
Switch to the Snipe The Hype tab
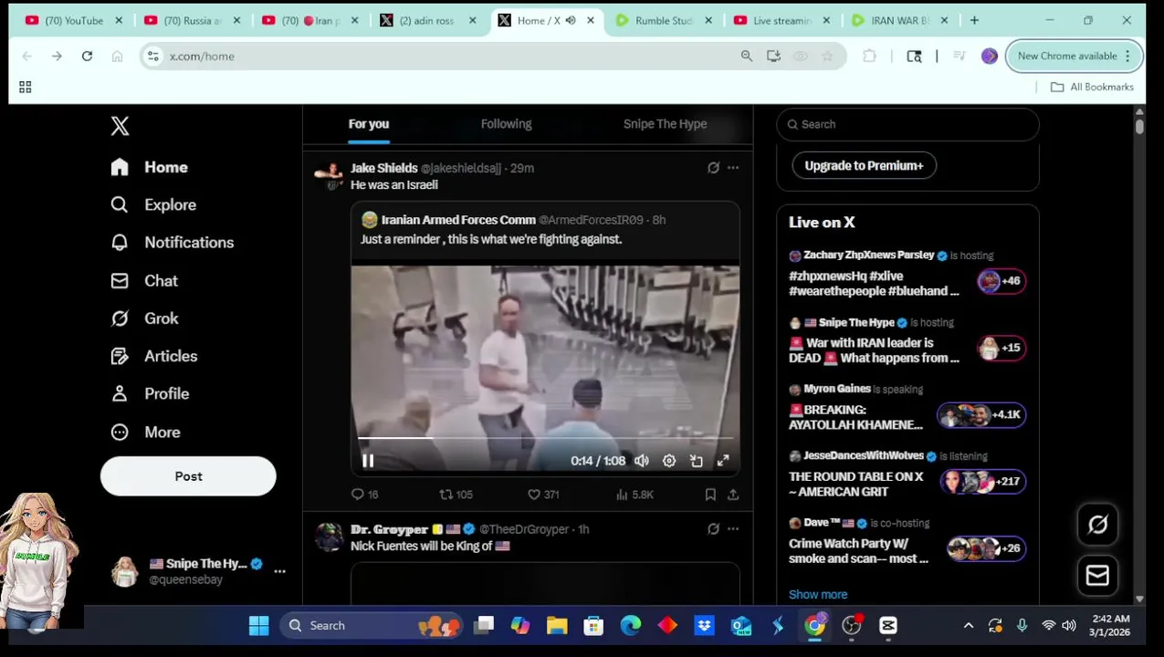[665, 124]
